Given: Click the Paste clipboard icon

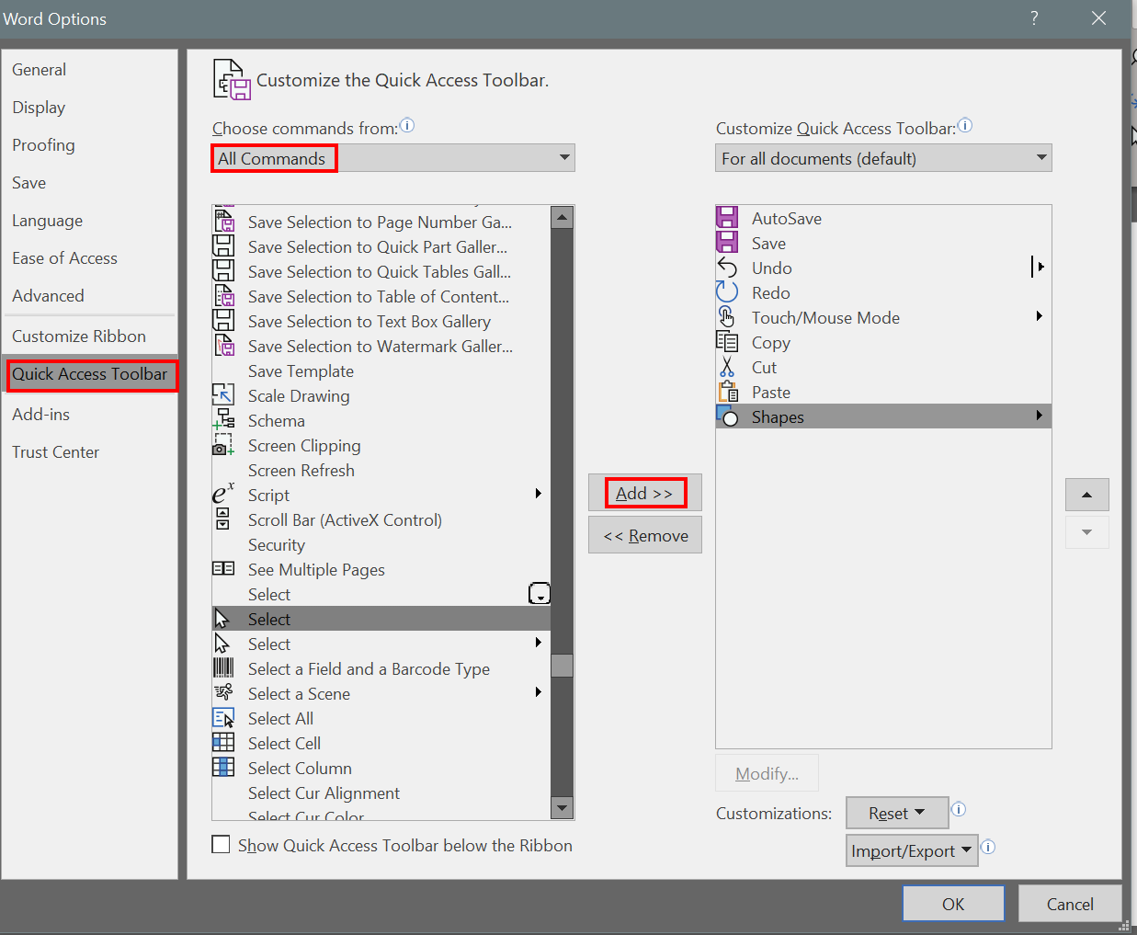Looking at the screenshot, I should point(727,393).
